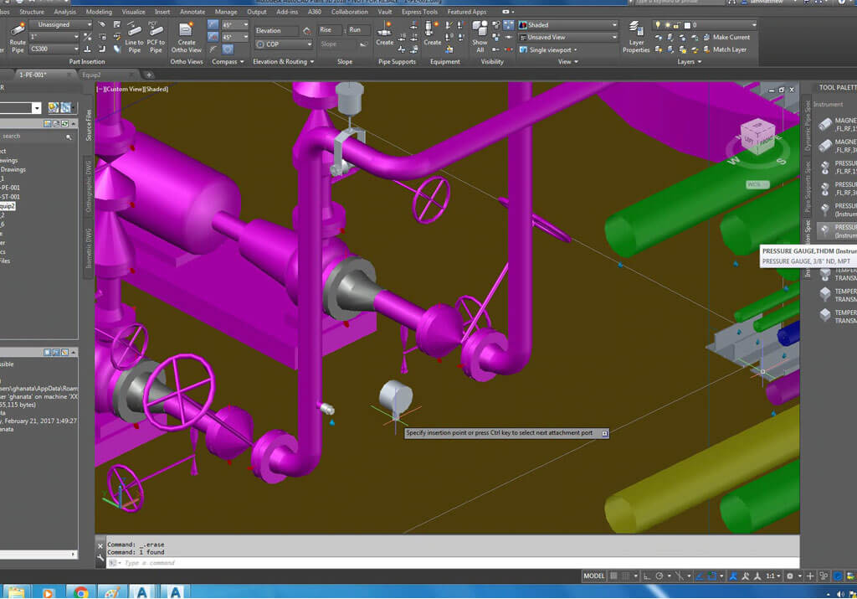Screen dimensions: 857x599
Task: Open the Express Tools ribbon tab
Action: 420,12
